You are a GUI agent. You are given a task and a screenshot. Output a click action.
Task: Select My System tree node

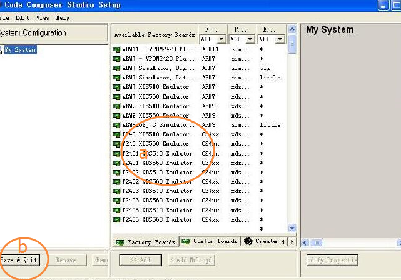pos(20,49)
